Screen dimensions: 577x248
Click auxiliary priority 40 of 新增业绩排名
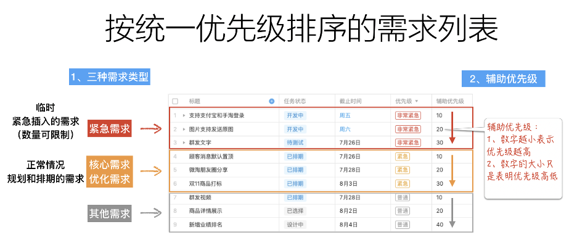tap(440, 225)
